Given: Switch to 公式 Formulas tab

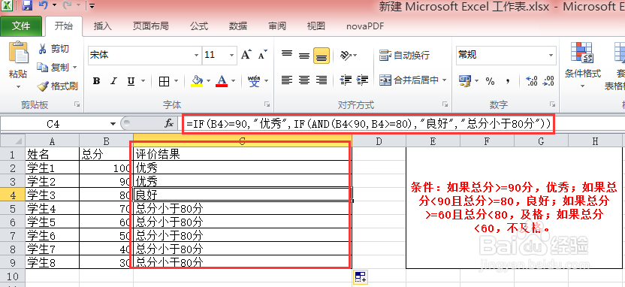Looking at the screenshot, I should point(199,26).
